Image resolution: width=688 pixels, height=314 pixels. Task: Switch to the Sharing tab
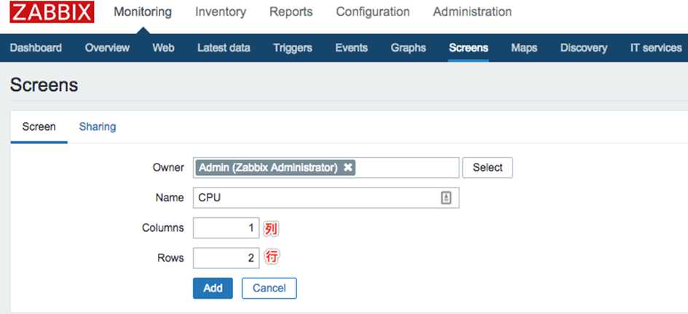coord(98,127)
